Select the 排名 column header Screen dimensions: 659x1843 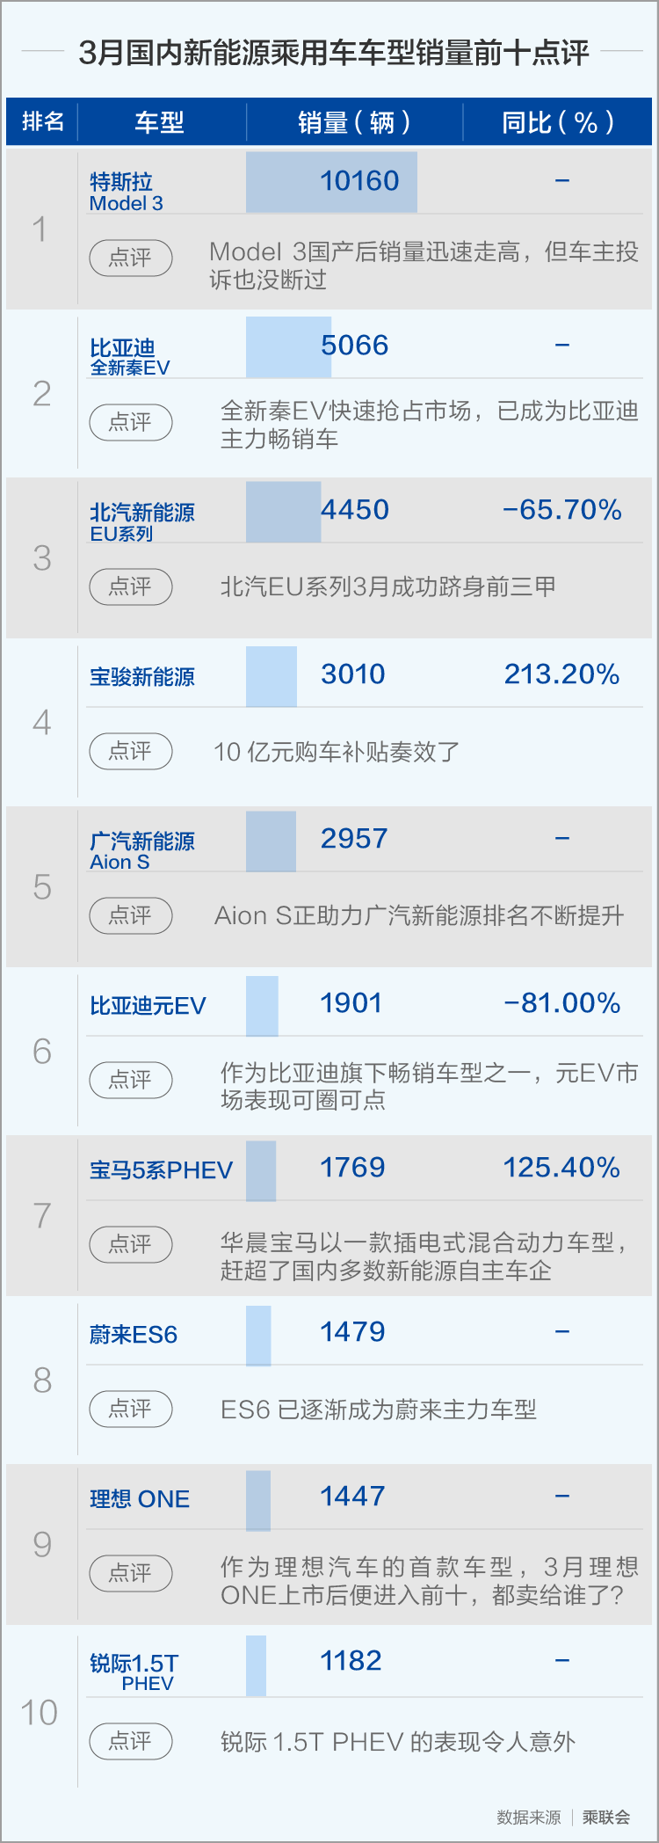tap(43, 121)
